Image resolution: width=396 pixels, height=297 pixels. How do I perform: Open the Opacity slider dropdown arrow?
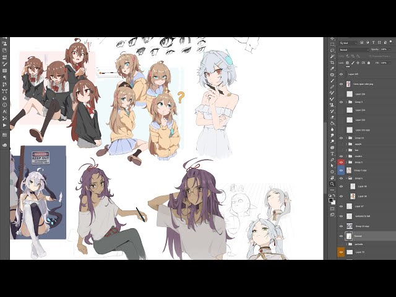click(x=390, y=49)
